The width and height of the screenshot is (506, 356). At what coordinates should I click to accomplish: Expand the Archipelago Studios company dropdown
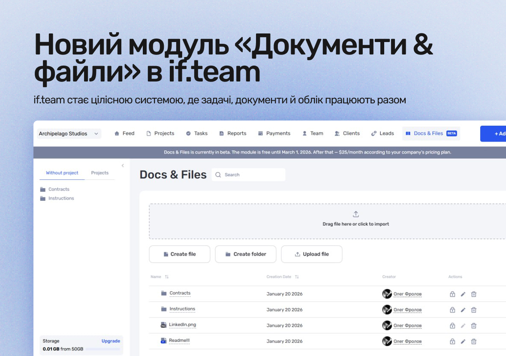69,134
